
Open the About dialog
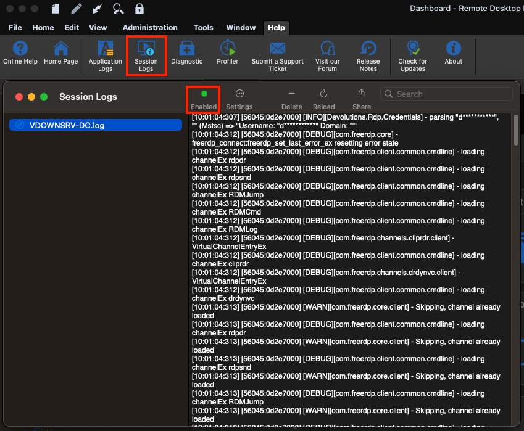(454, 53)
